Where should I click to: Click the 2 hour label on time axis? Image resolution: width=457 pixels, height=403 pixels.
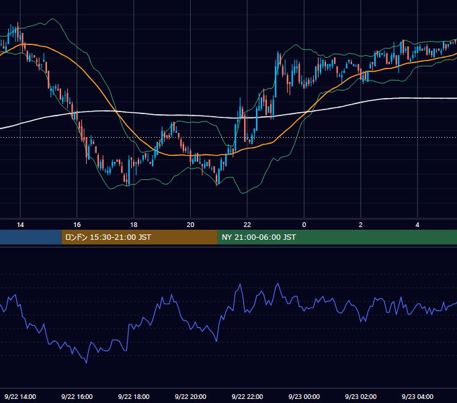click(x=360, y=225)
